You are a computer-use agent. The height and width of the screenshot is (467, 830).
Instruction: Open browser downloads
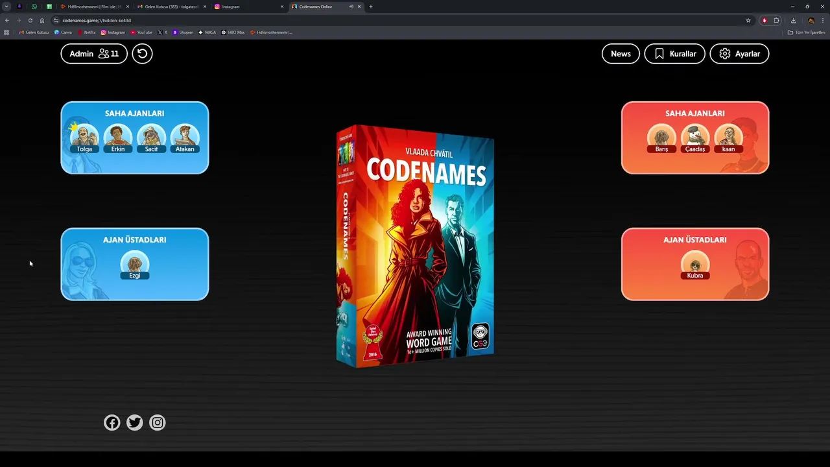(793, 20)
